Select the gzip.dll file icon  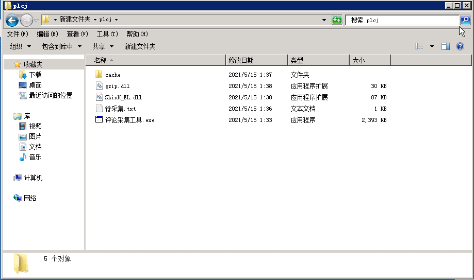pos(99,85)
